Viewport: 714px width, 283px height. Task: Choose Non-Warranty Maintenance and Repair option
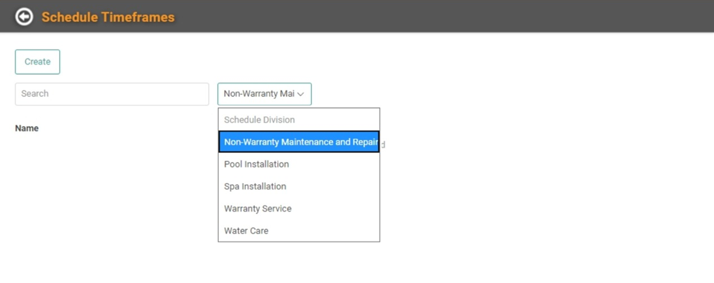tap(298, 142)
